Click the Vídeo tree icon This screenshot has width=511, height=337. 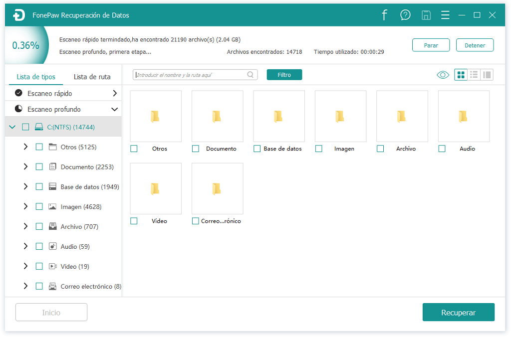click(52, 266)
